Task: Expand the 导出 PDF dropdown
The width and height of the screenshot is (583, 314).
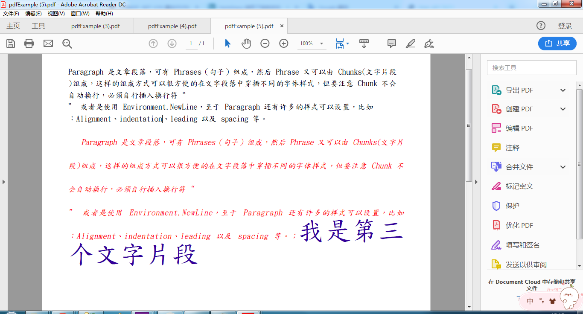Action: pos(563,90)
